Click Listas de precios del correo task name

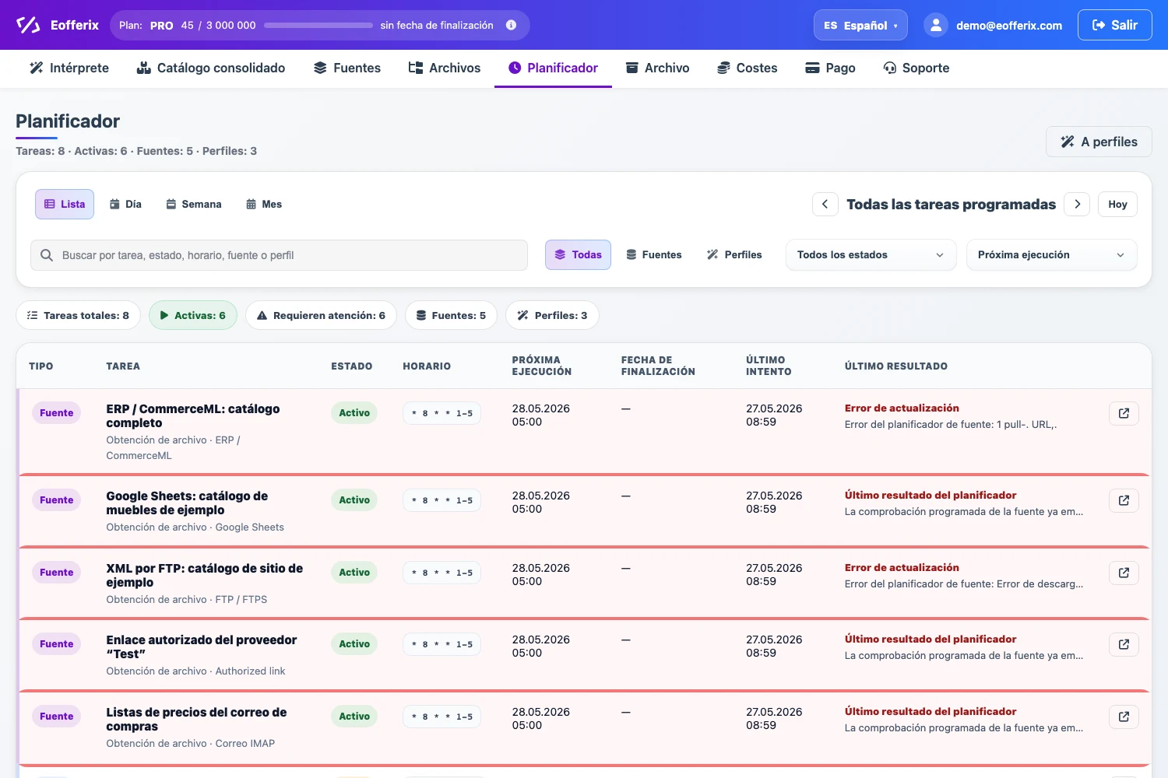[x=196, y=720]
